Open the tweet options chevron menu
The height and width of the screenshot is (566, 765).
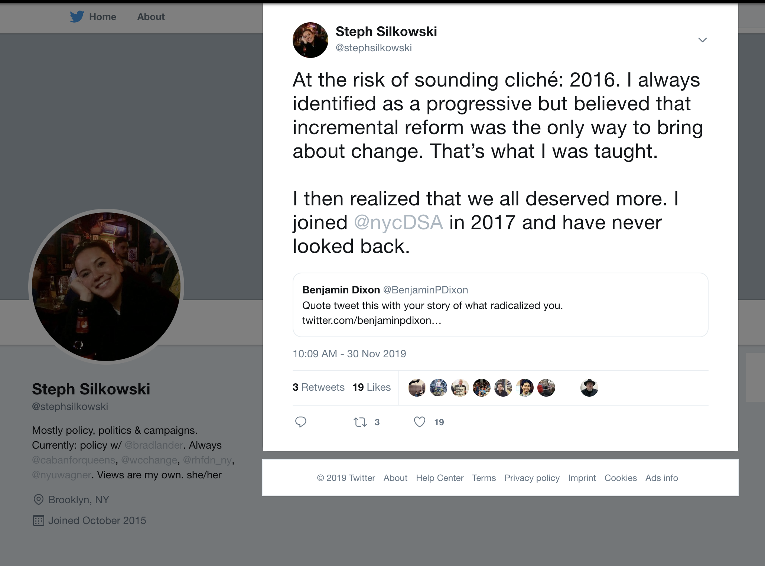[702, 40]
